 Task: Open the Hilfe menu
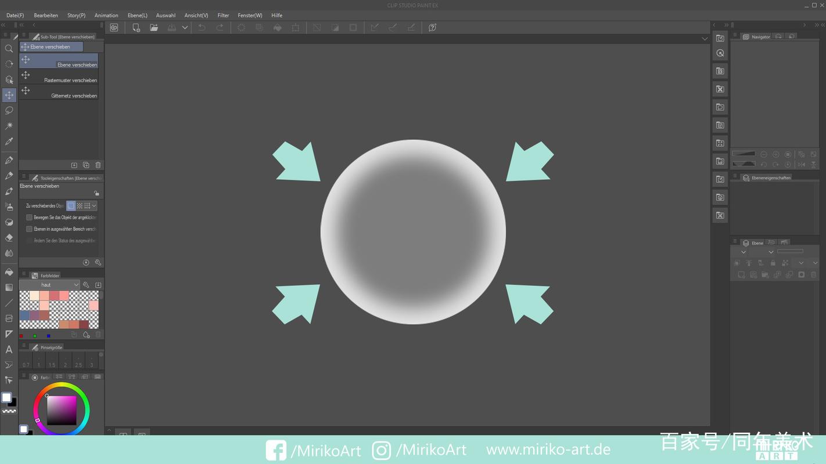click(277, 15)
